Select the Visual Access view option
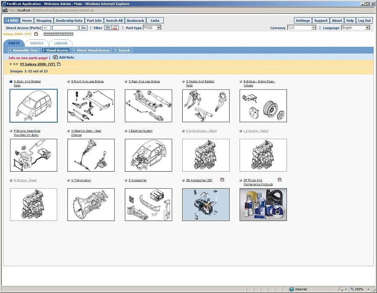This screenshot has width=377, height=293. click(56, 50)
